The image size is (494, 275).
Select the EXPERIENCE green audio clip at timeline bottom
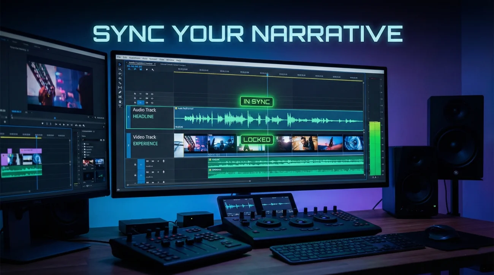286,173
